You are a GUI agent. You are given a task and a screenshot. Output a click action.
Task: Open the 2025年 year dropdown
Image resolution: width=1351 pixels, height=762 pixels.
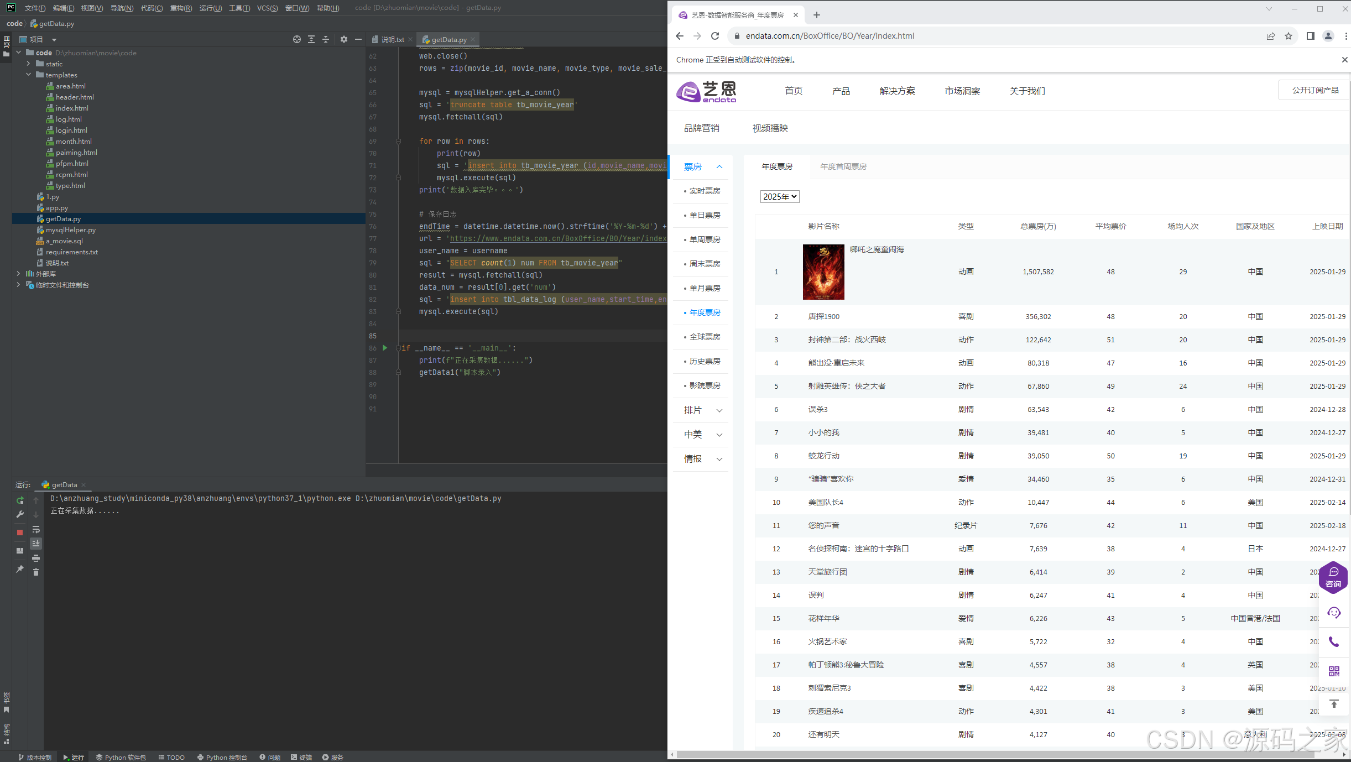click(x=780, y=196)
